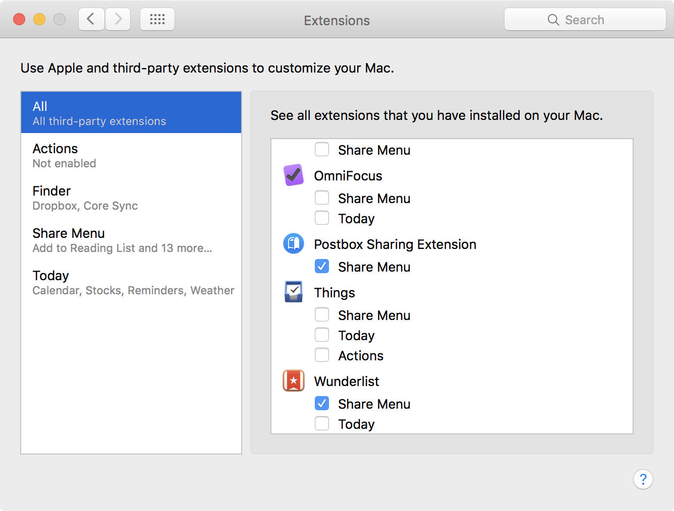This screenshot has width=674, height=511.
Task: Click the Things app icon
Action: pyautogui.click(x=293, y=291)
